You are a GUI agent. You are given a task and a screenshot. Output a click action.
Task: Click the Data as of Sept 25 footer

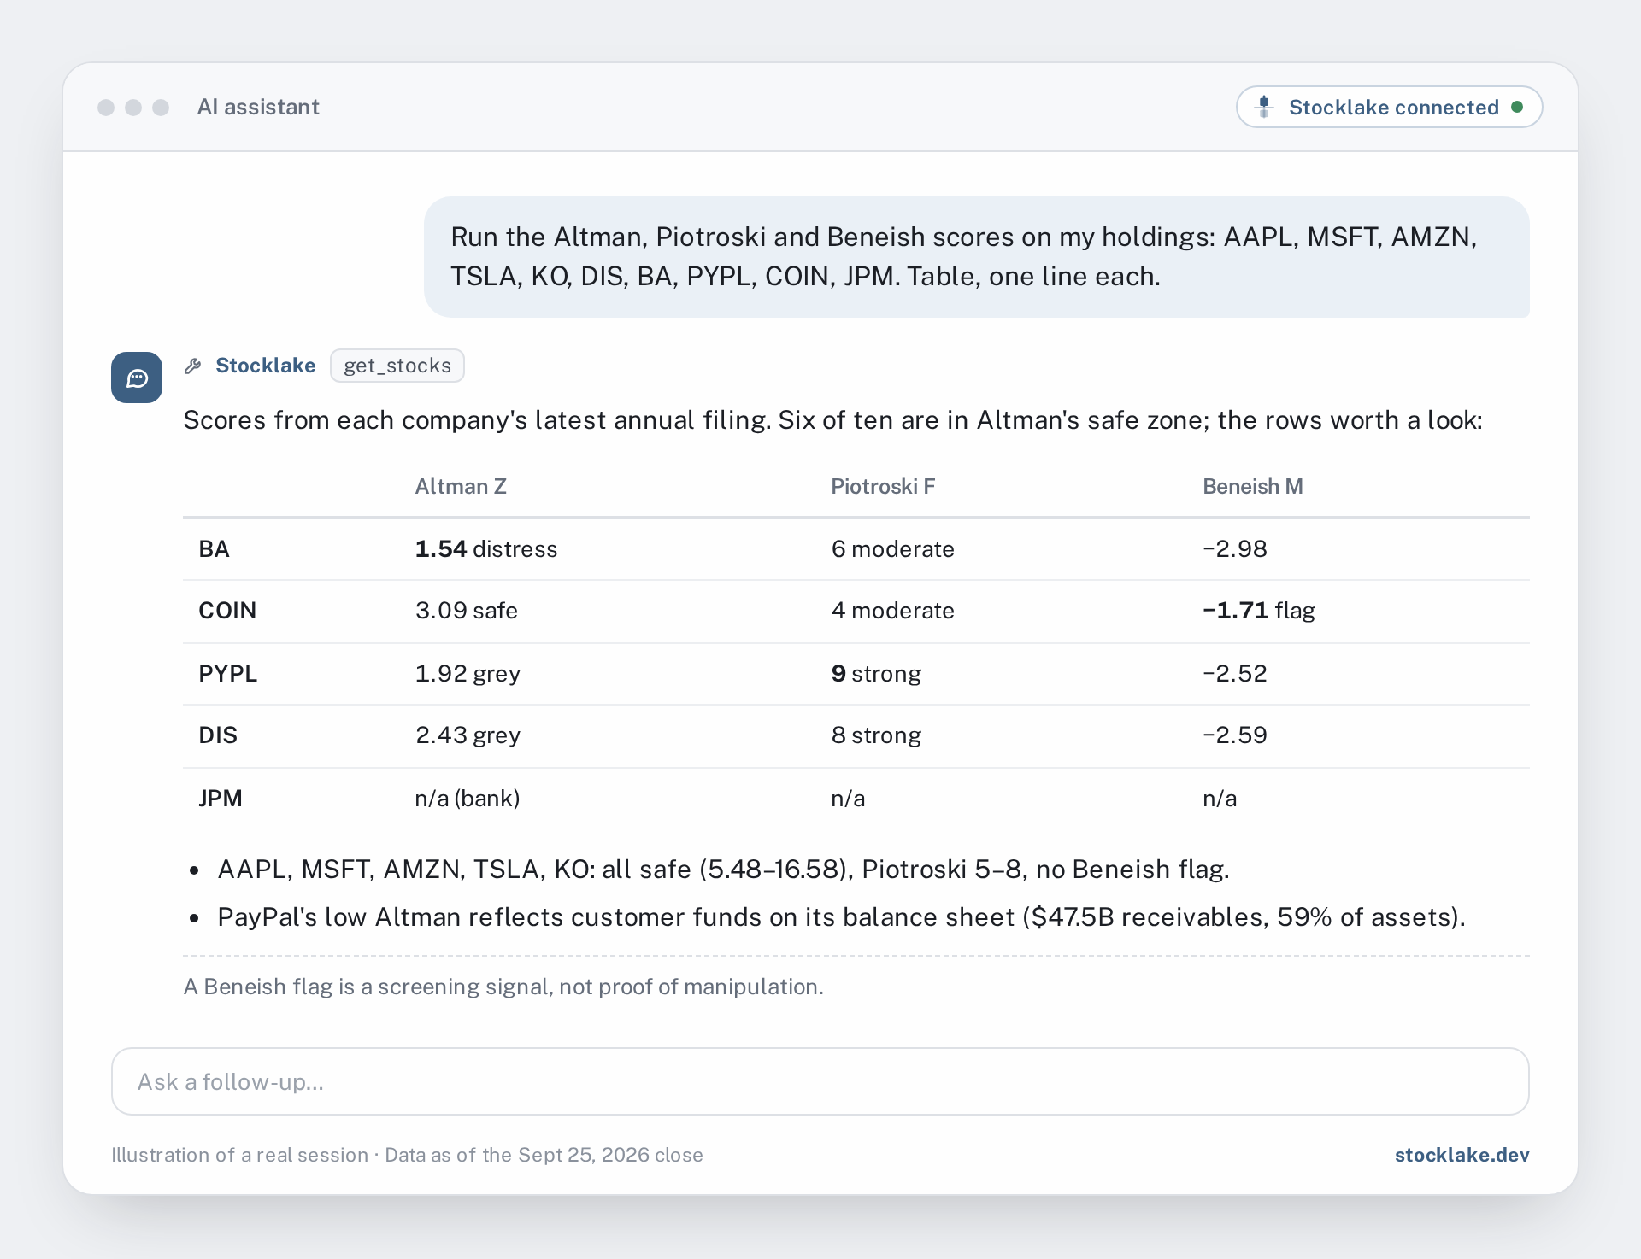click(x=544, y=1155)
